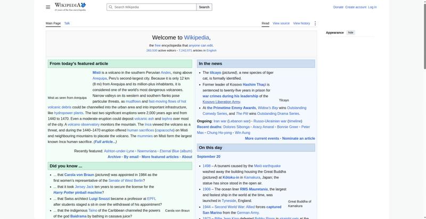Open the Harry Potter pinball machine link
Screen dimensions: 426x219
click(x=77, y=193)
